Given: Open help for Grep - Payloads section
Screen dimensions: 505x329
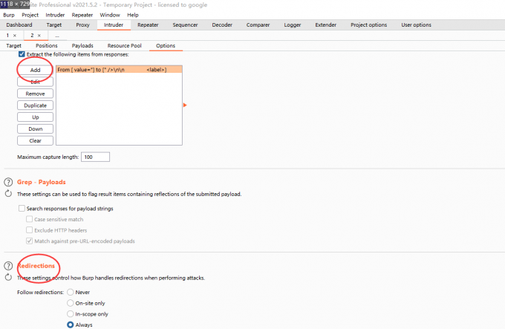Looking at the screenshot, I should coord(8,182).
